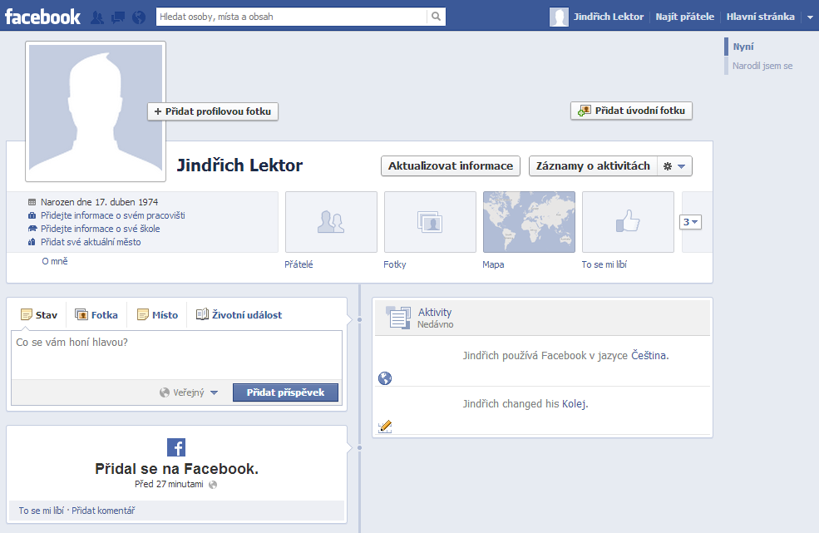819x533 pixels.
Task: Open the O mně link
Action: point(55,261)
